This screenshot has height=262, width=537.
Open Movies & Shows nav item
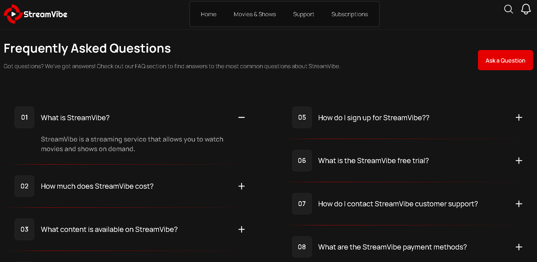pos(255,14)
